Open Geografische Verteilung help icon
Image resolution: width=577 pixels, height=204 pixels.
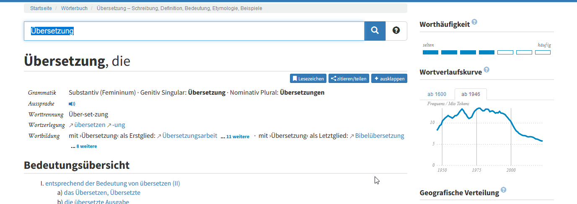tap(504, 190)
